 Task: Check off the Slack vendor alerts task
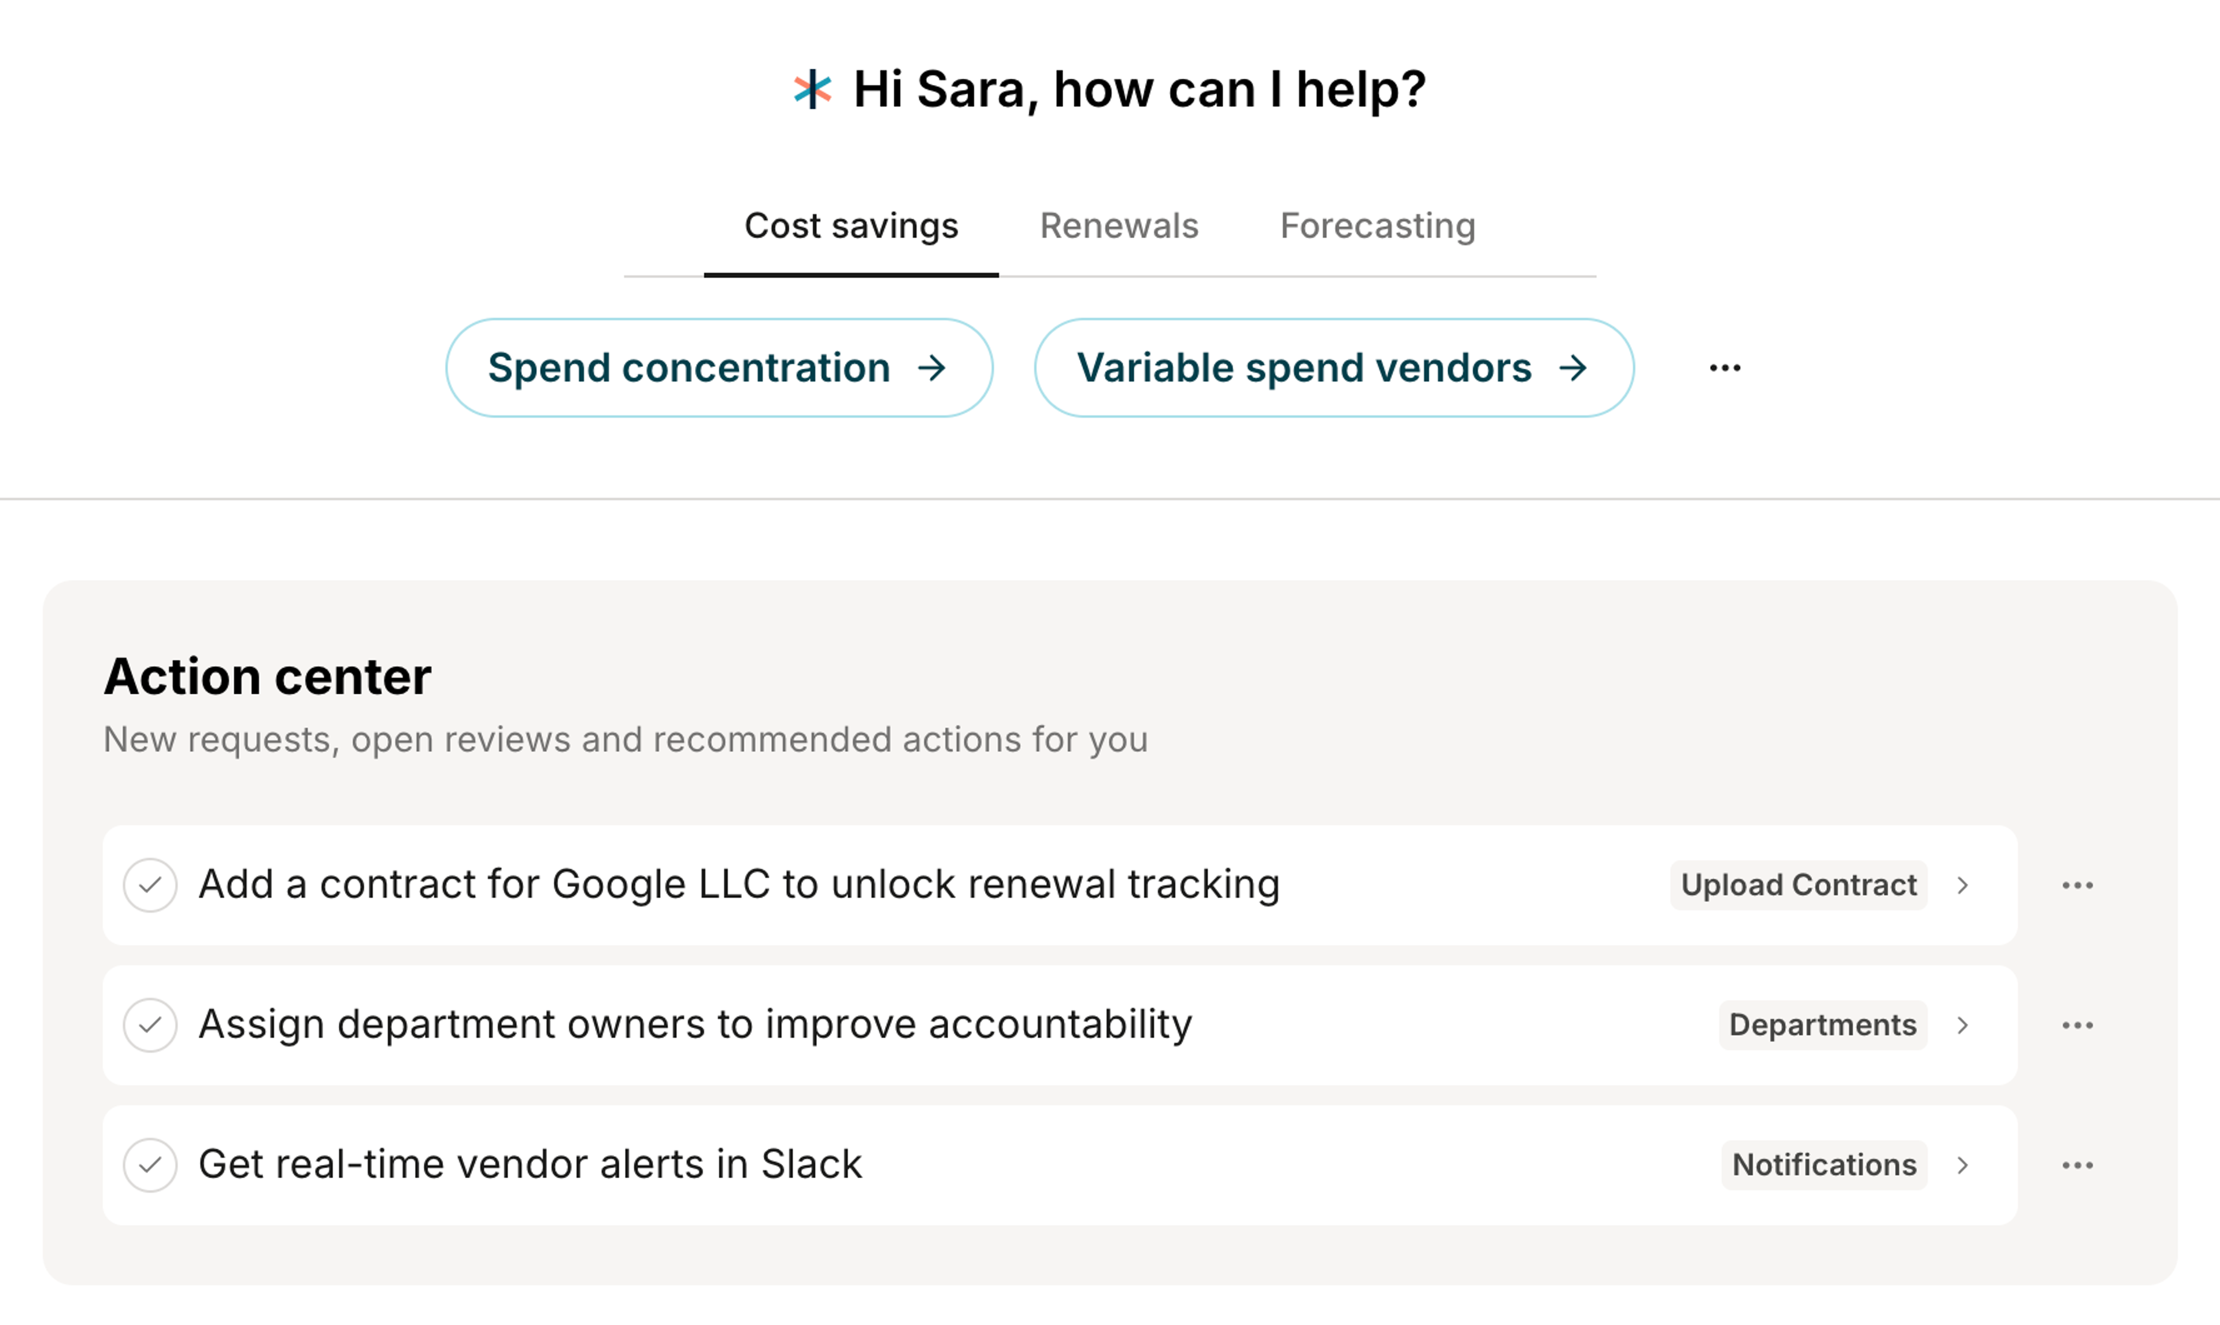pos(150,1165)
